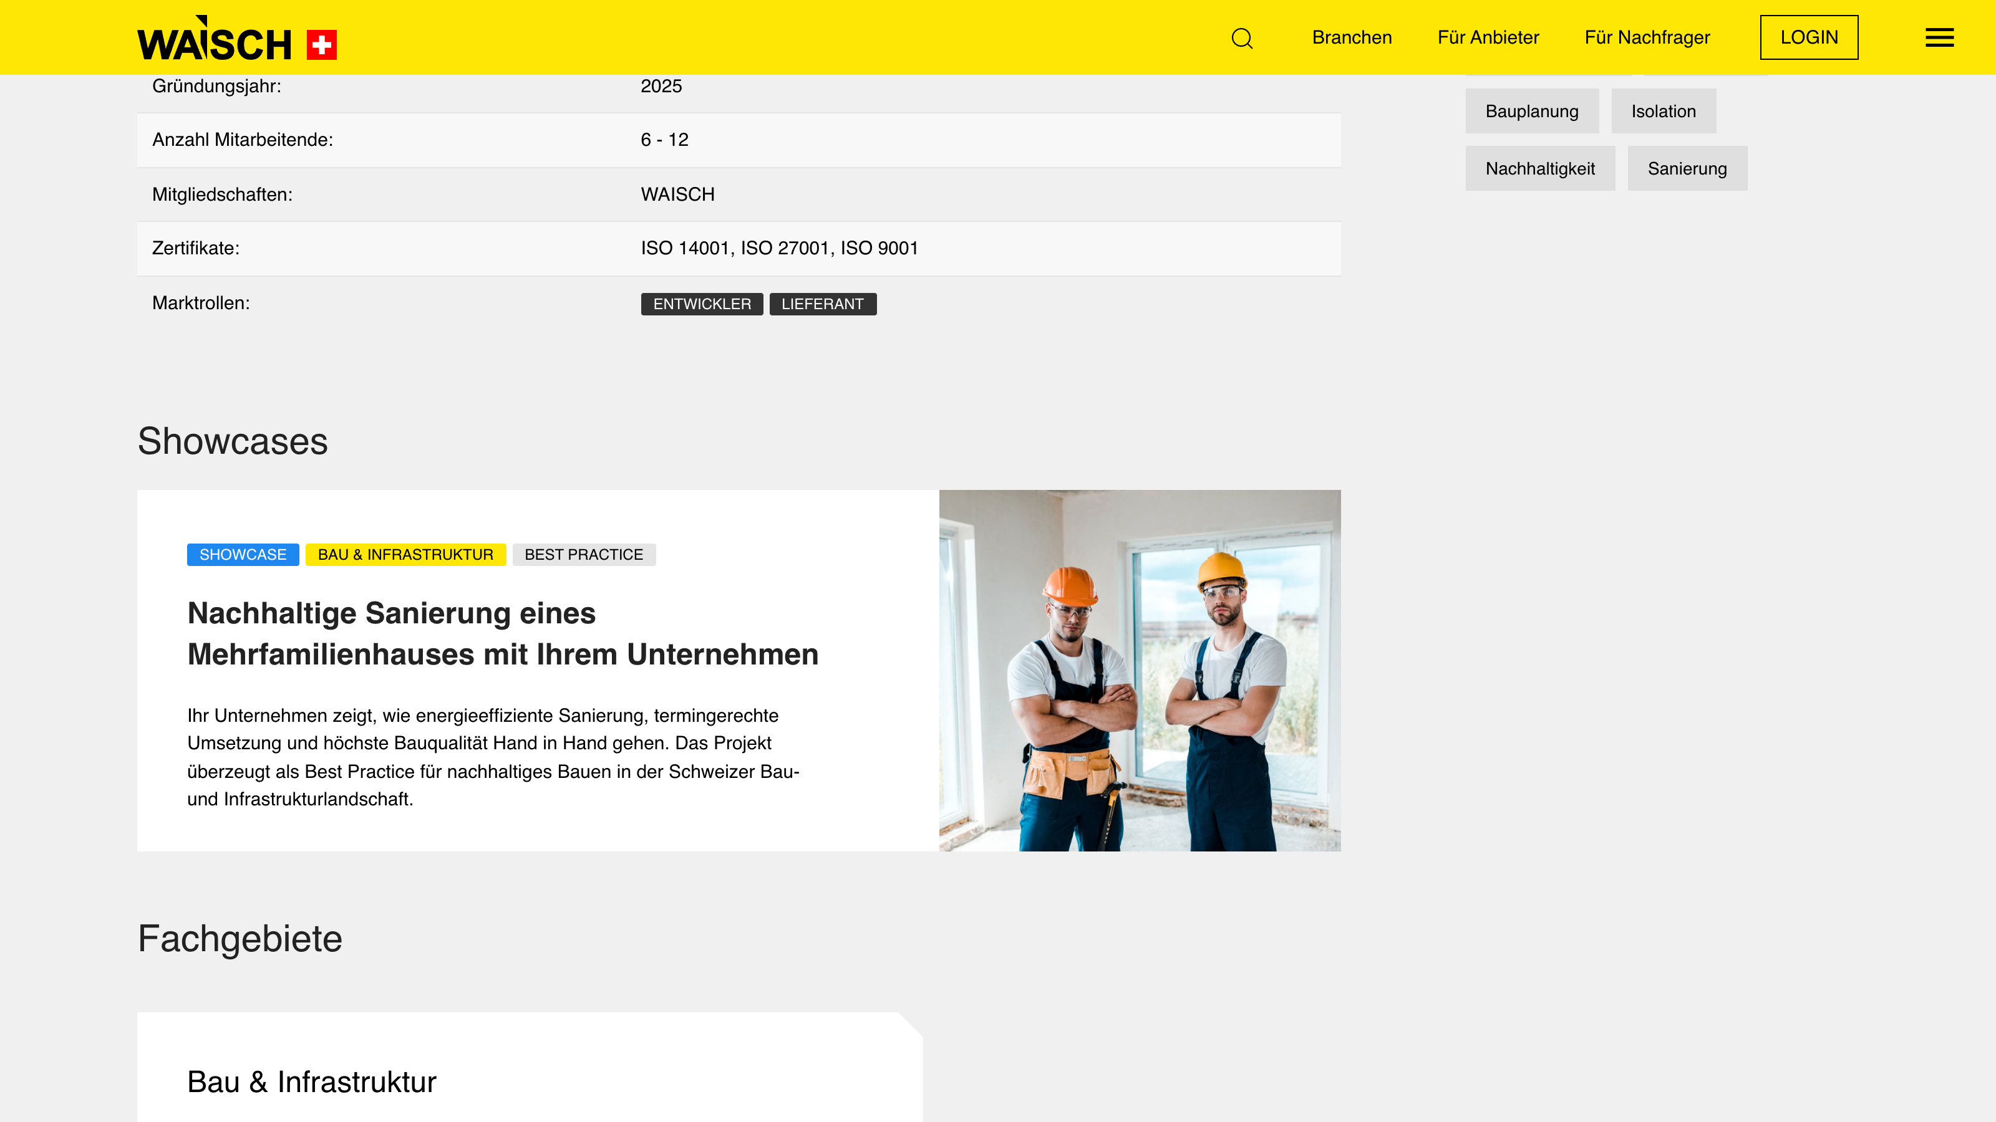The width and height of the screenshot is (1996, 1122).
Task: Click the Marktrollen label
Action: point(201,303)
